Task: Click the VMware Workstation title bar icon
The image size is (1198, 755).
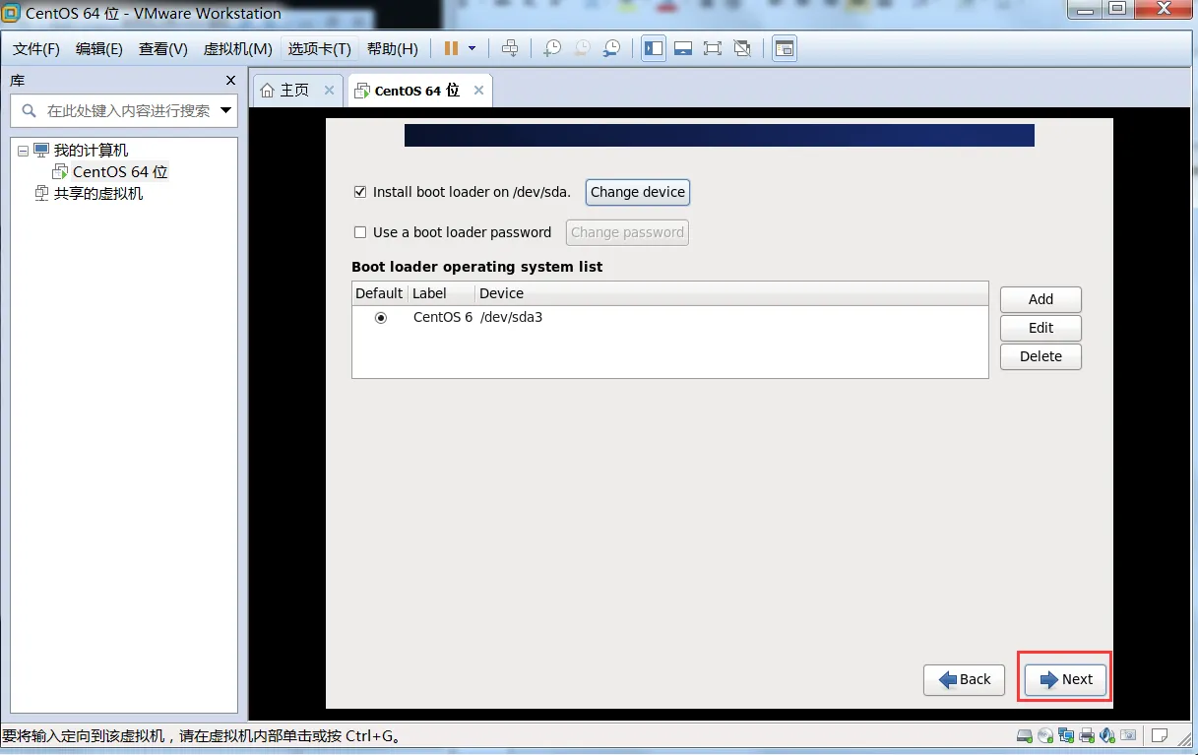Action: (x=11, y=14)
